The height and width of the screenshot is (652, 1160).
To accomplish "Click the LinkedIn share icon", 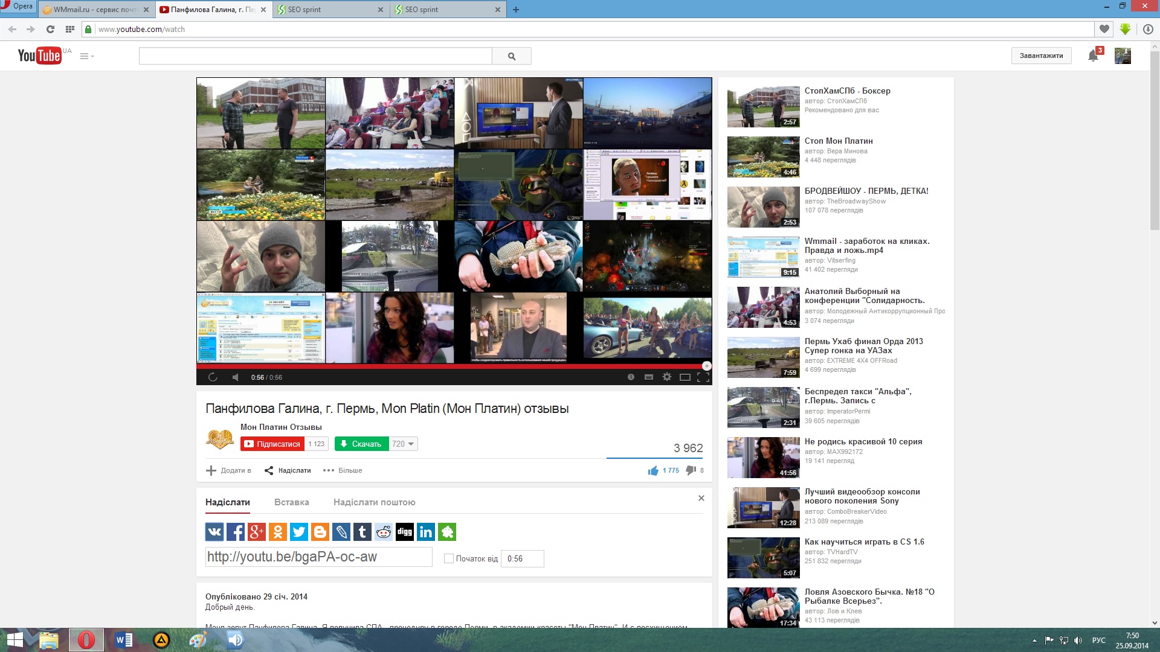I will click(426, 532).
